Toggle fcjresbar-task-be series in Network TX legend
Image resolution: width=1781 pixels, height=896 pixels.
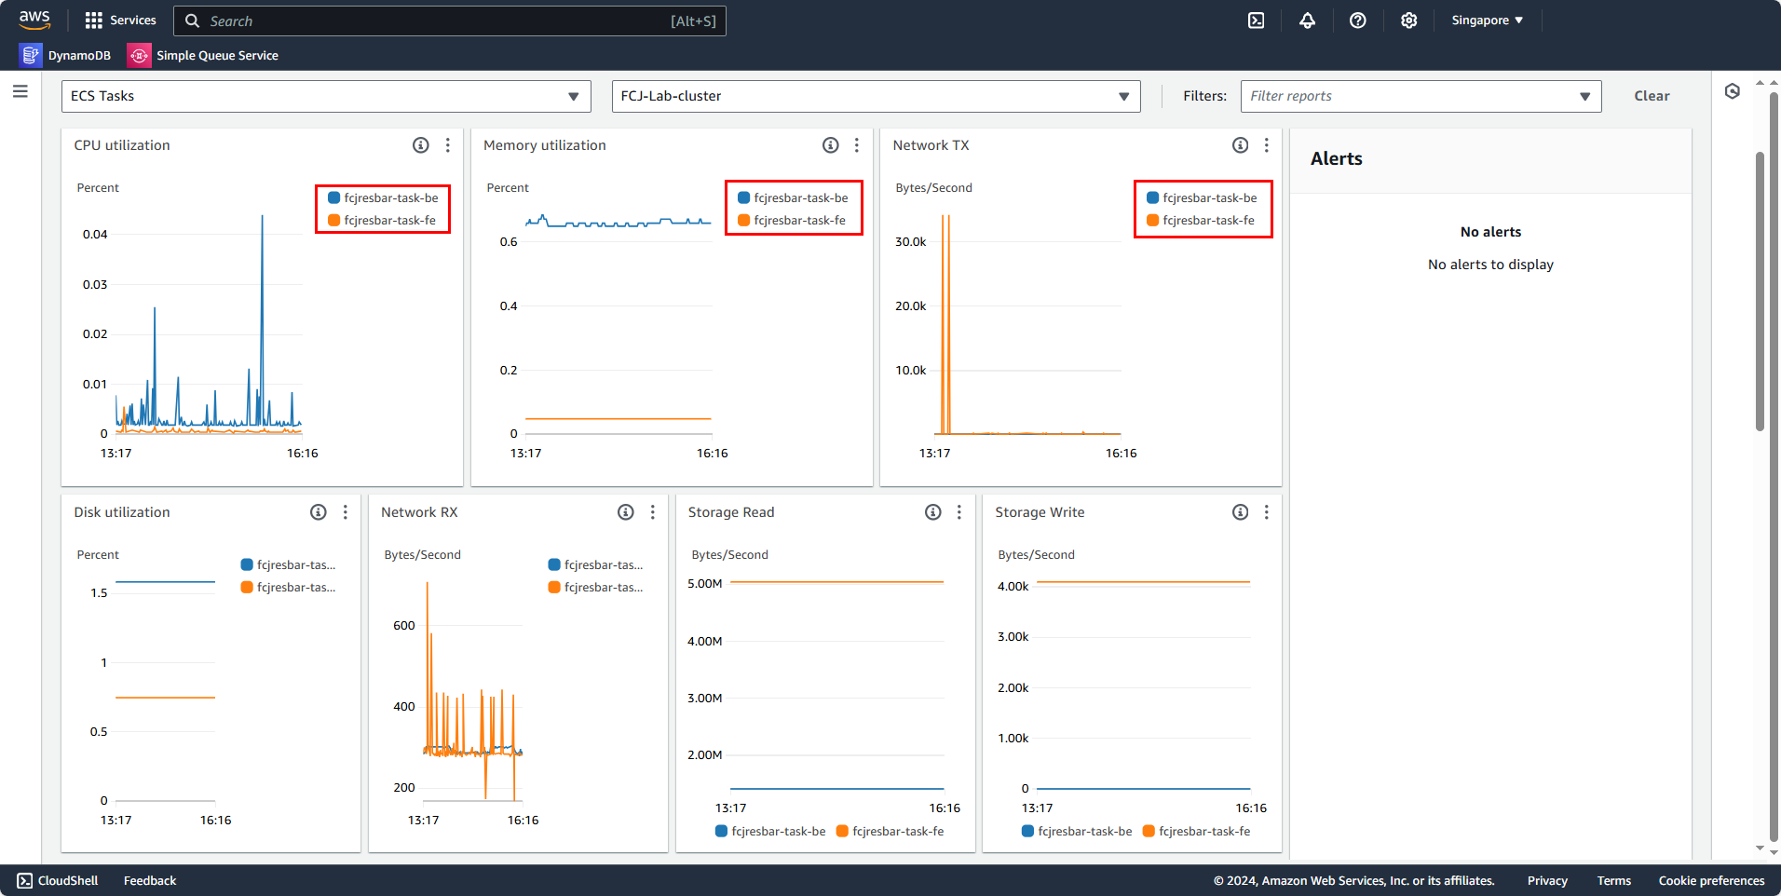pyautogui.click(x=1202, y=198)
